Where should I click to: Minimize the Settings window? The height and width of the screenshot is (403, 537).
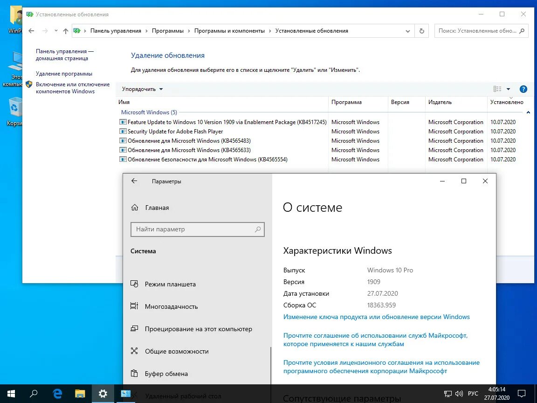[x=442, y=181]
